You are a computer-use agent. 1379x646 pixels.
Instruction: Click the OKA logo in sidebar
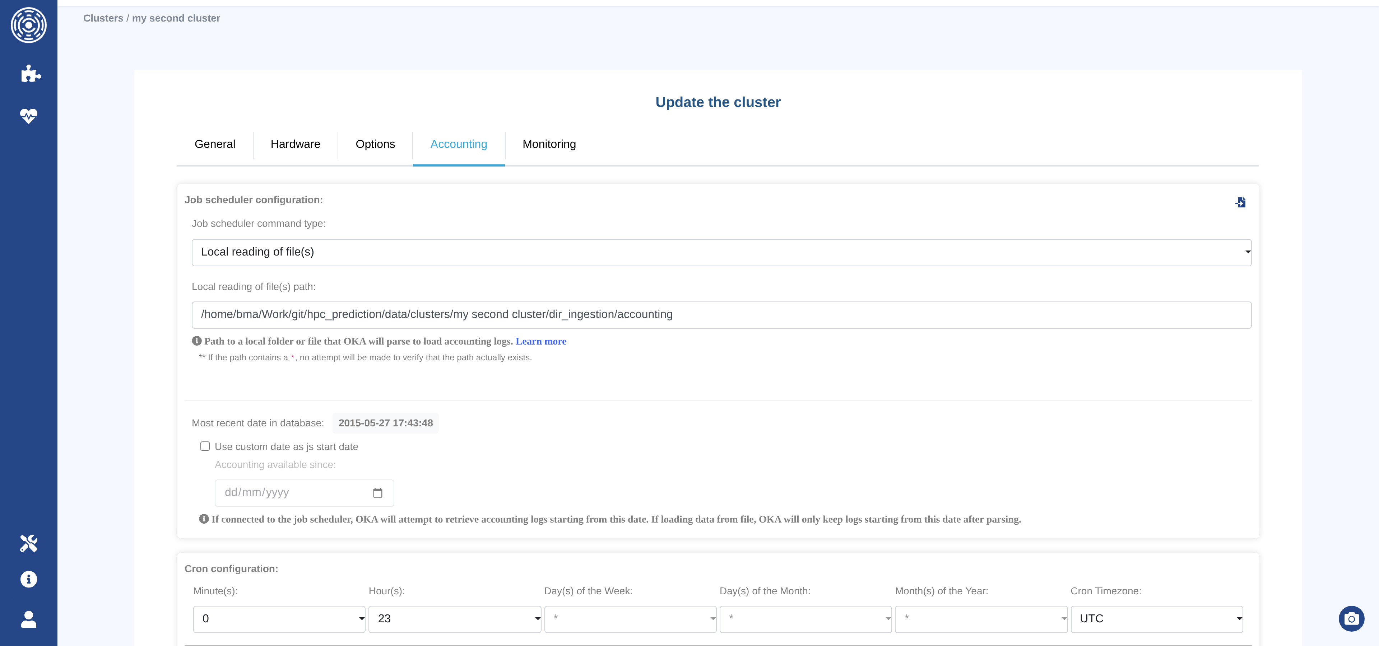tap(28, 25)
